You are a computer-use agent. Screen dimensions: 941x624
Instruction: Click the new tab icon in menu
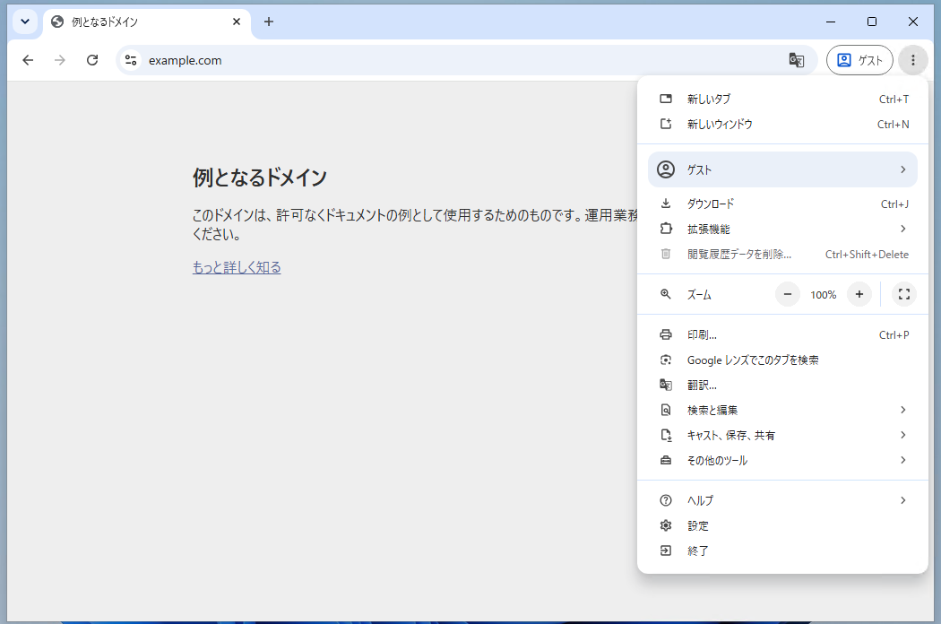[666, 99]
